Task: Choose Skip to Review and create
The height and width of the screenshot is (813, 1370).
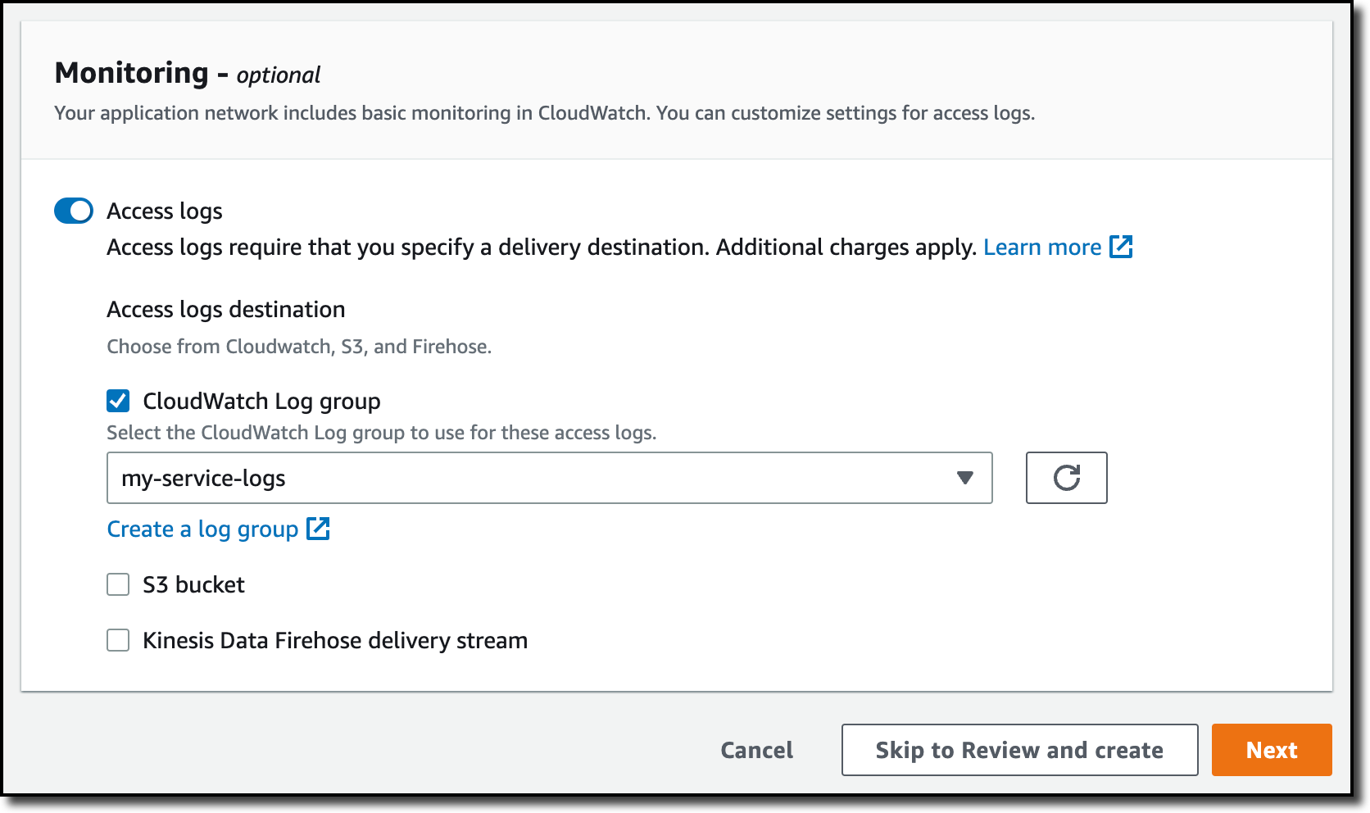Action: coord(1019,750)
